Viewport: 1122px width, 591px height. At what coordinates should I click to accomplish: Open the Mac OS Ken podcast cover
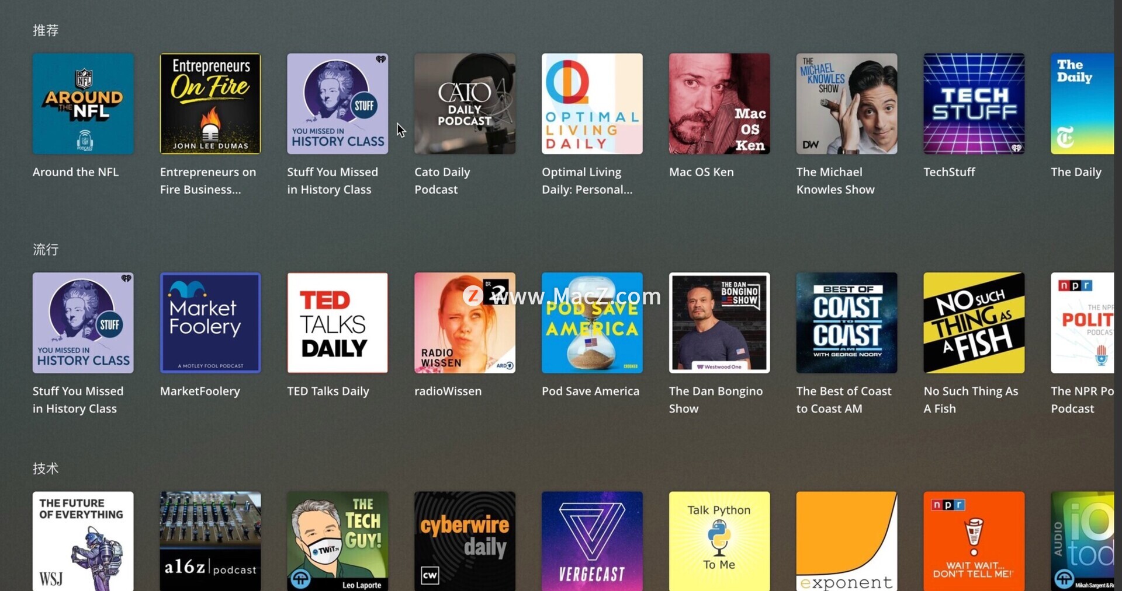click(x=719, y=104)
